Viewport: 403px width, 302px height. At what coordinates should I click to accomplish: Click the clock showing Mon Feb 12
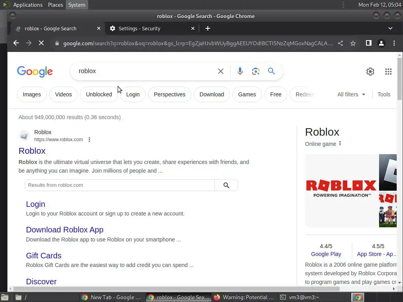(380, 5)
